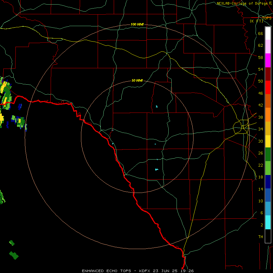Click the 14 legend scale value
This screenshot has width=273, height=273.
pyautogui.click(x=261, y=189)
